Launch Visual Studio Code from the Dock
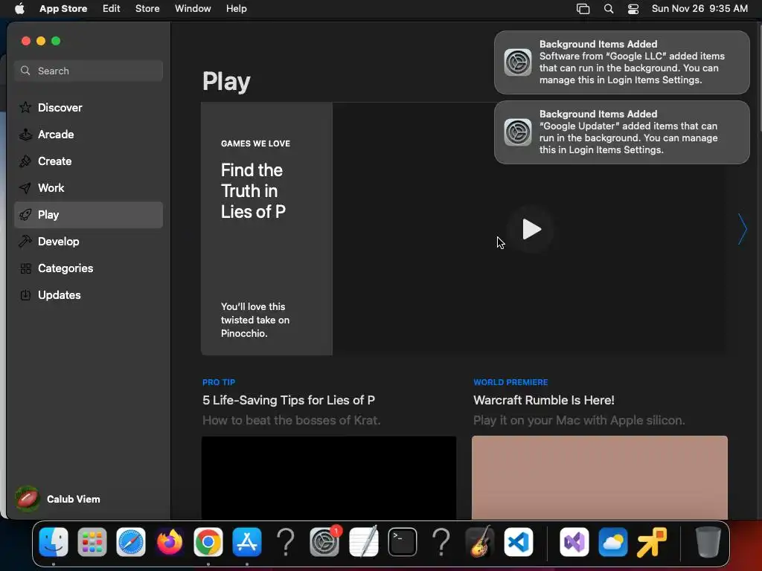 [519, 542]
